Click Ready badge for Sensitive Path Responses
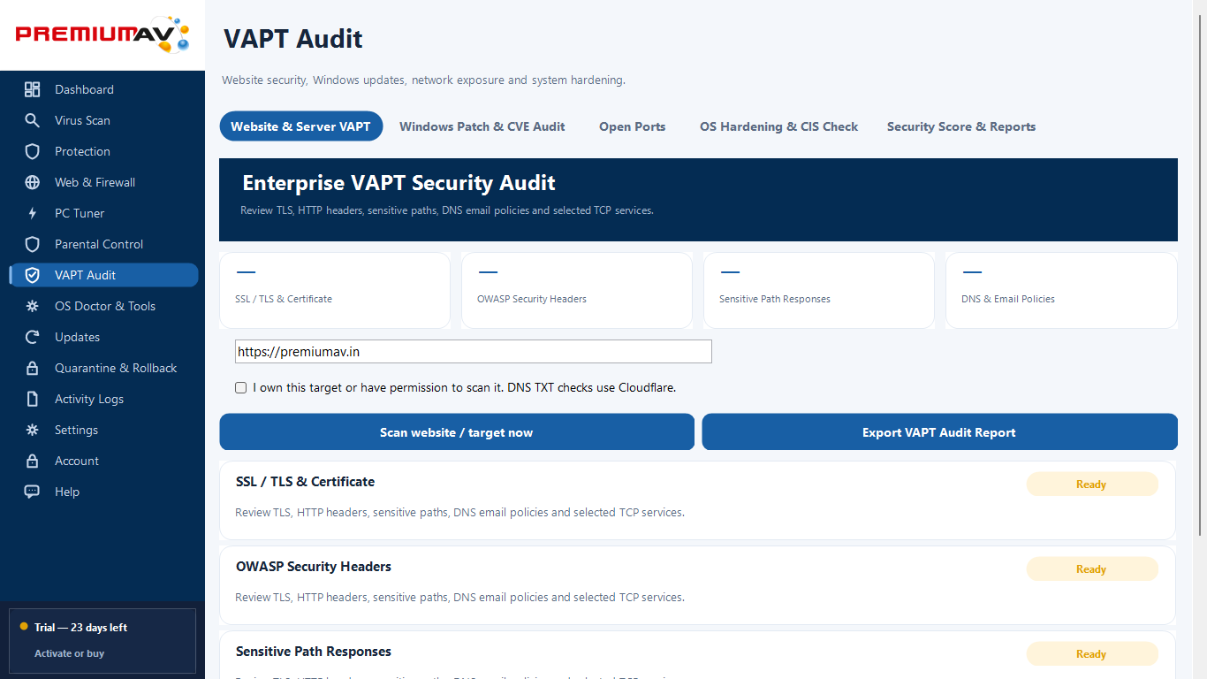Viewport: 1207px width, 679px height. [1091, 654]
